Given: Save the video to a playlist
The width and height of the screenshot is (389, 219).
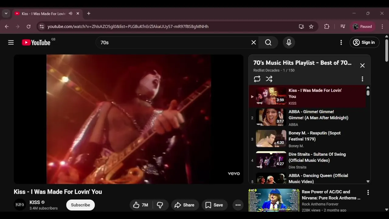Looking at the screenshot, I should click(215, 205).
